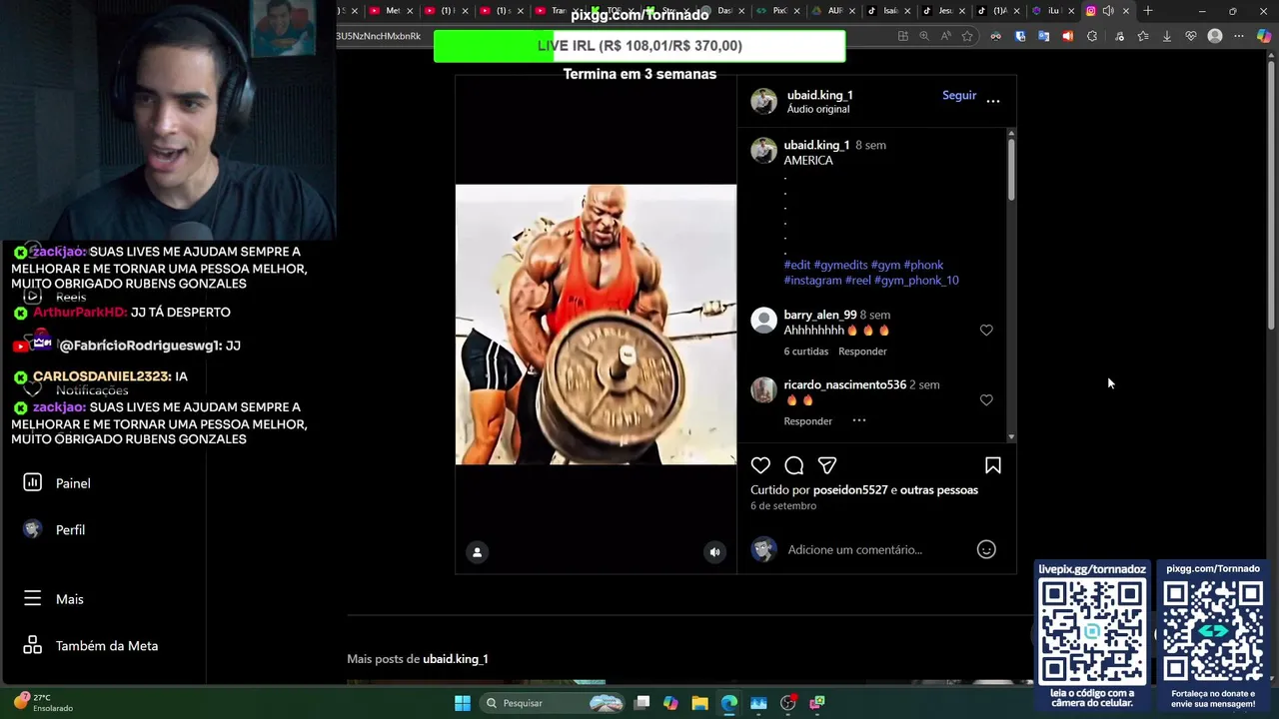
Task: Open browser downloads arrow icon
Action: (x=1167, y=36)
